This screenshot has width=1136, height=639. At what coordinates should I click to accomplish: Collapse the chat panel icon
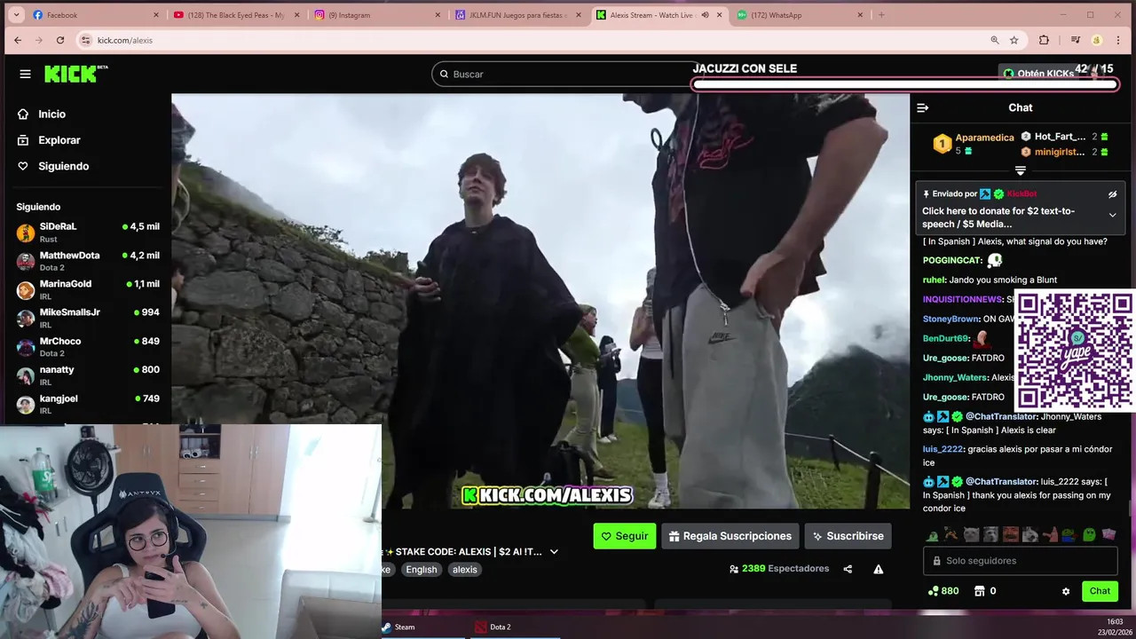click(922, 107)
